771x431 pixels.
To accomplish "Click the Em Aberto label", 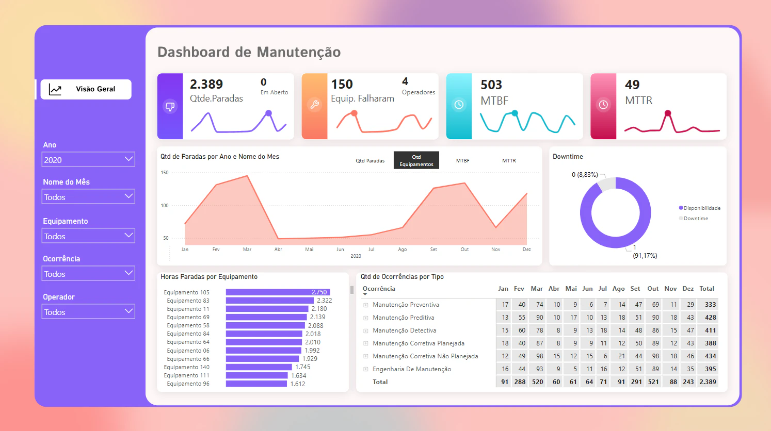I will [x=274, y=92].
